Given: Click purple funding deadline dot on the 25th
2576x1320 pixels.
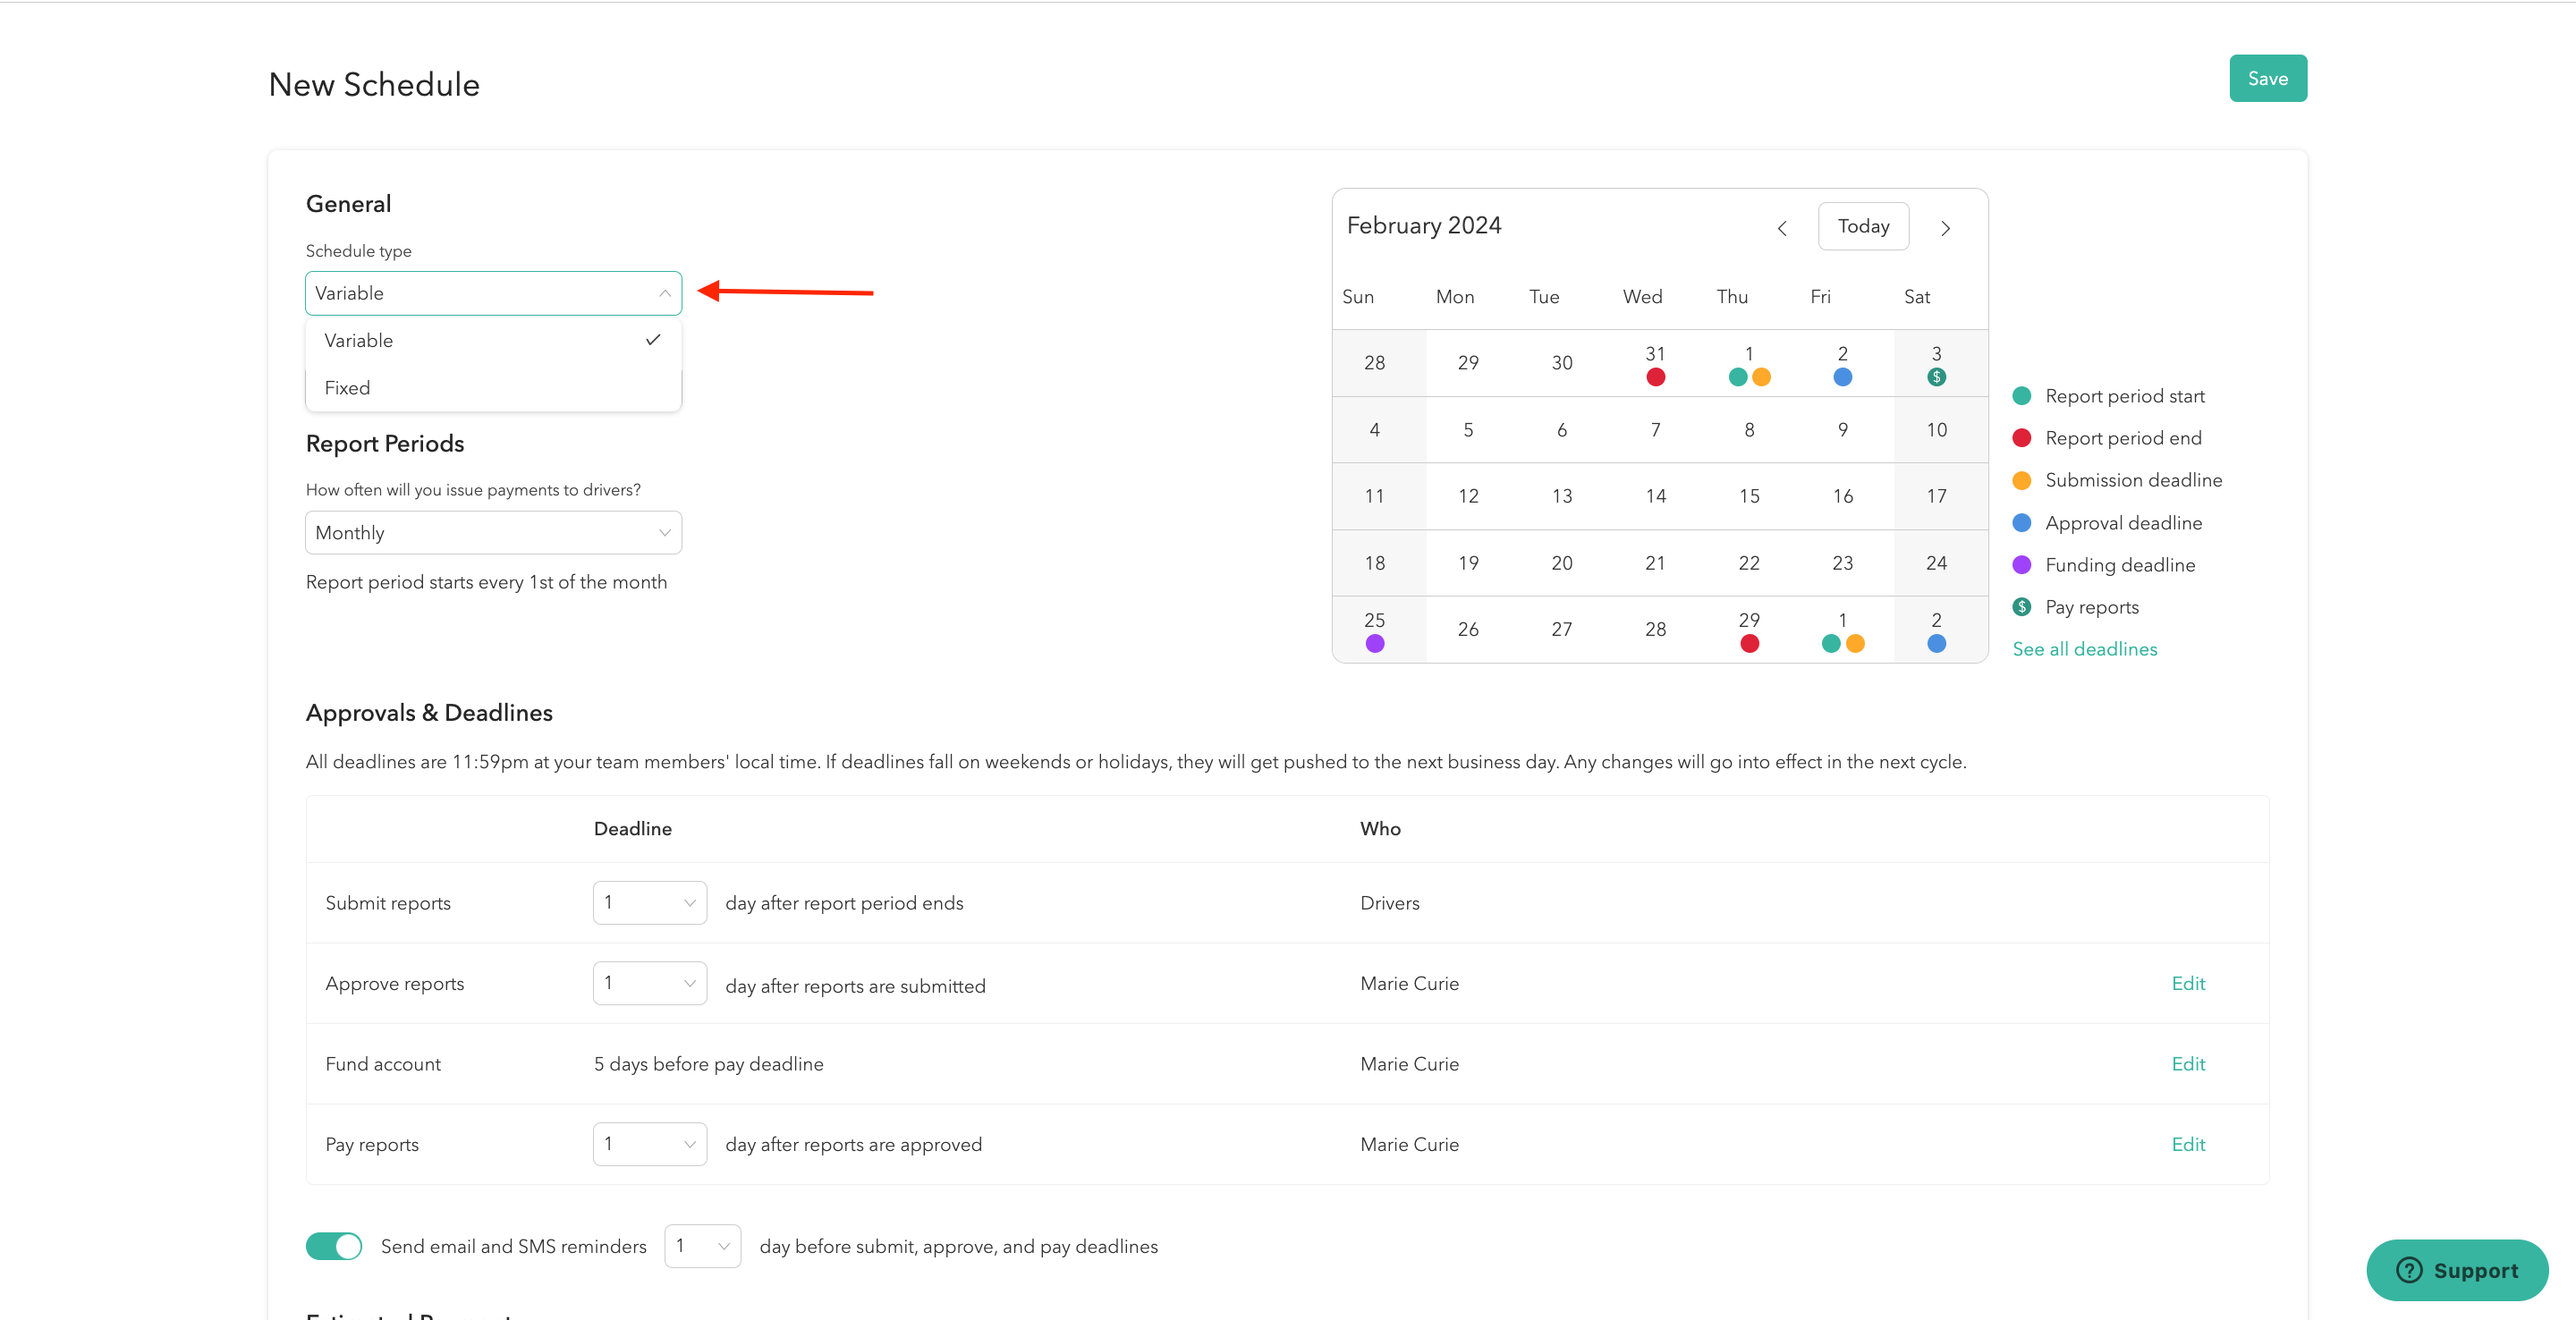Looking at the screenshot, I should point(1374,644).
